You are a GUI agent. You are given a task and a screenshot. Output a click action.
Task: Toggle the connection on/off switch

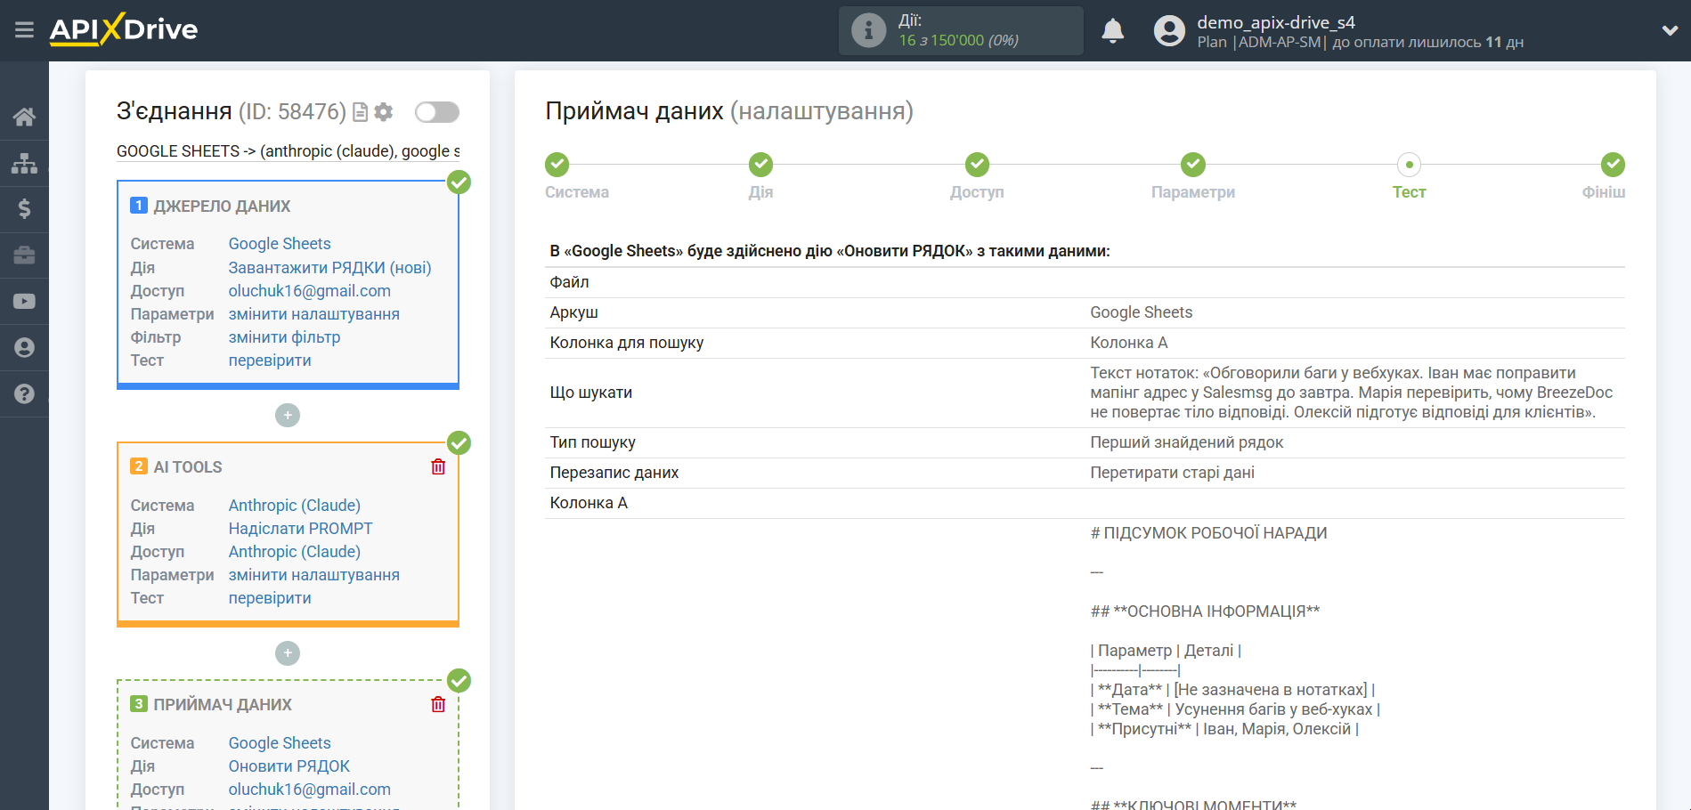pyautogui.click(x=437, y=112)
